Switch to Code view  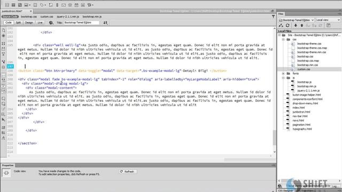coord(9,22)
